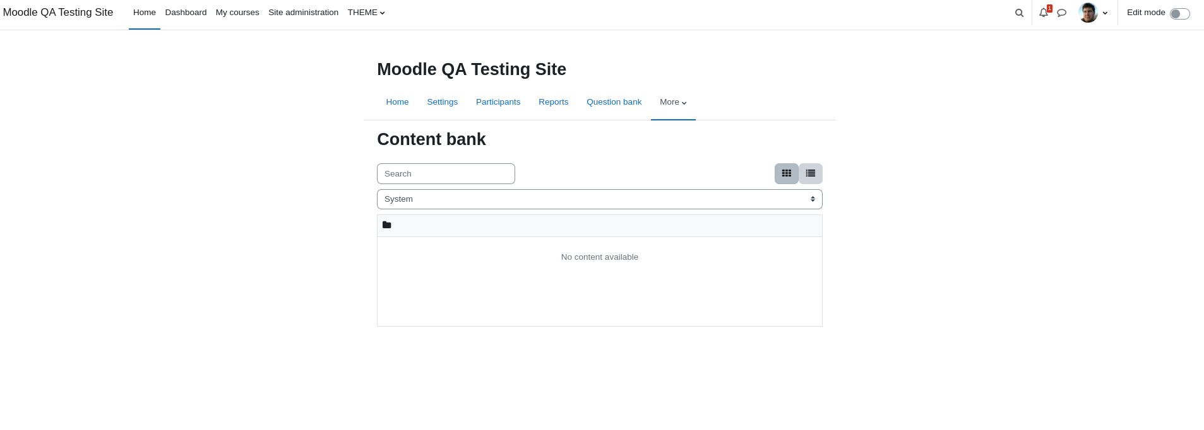Select the Question bank tab
Screen dimensions: 1204x430
pos(614,102)
